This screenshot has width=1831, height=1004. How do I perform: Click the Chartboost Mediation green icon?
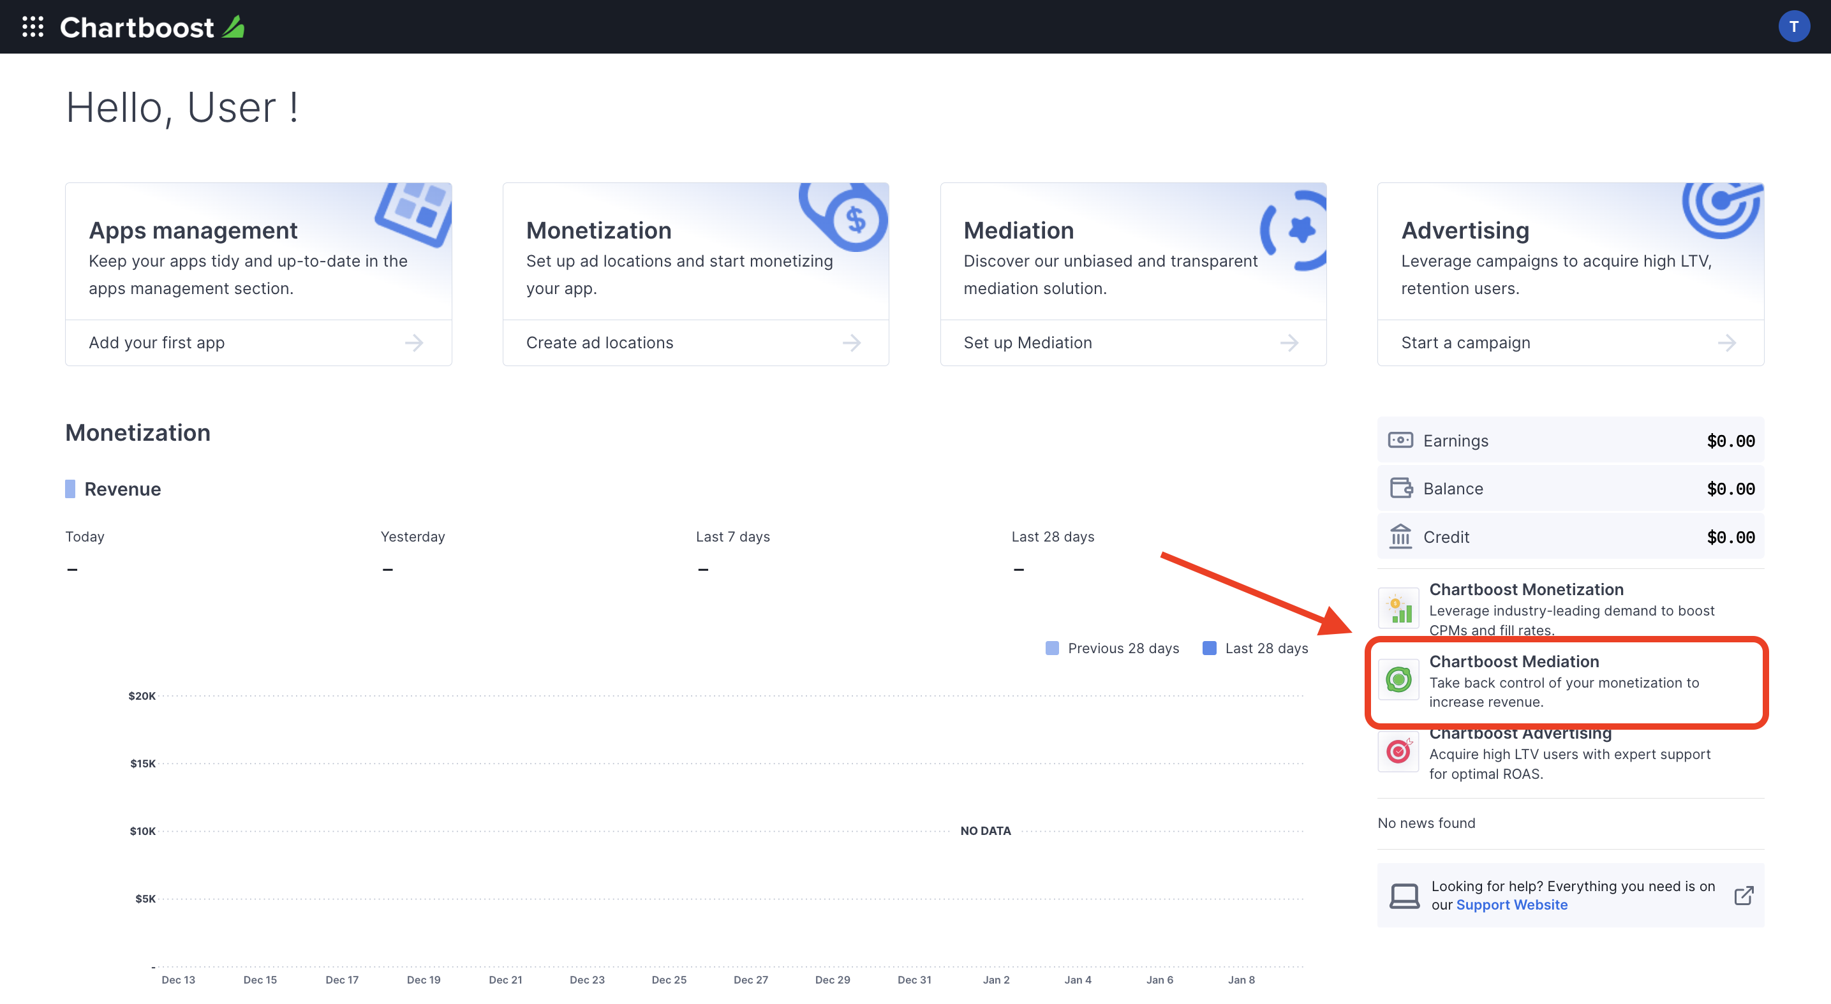1398,676
